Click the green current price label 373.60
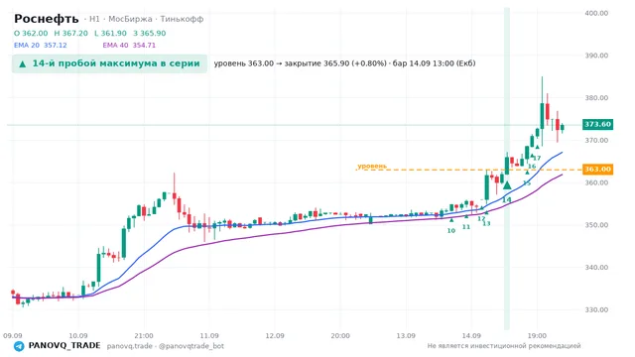Screen dimensions: 635x357 point(597,124)
